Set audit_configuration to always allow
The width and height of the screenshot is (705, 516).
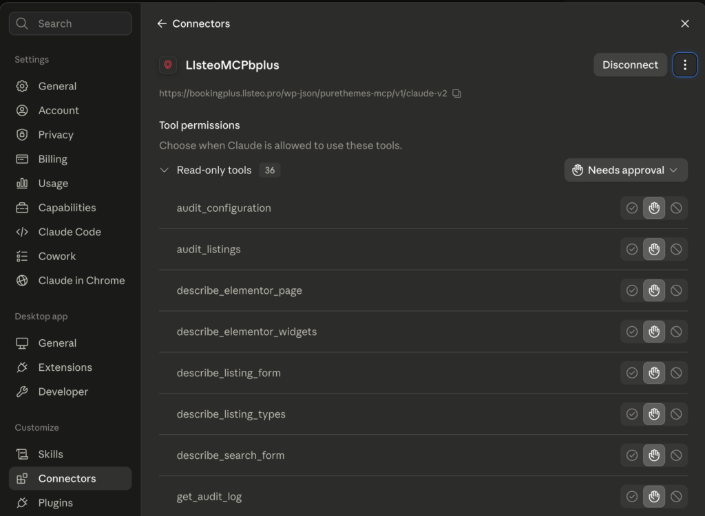point(632,208)
